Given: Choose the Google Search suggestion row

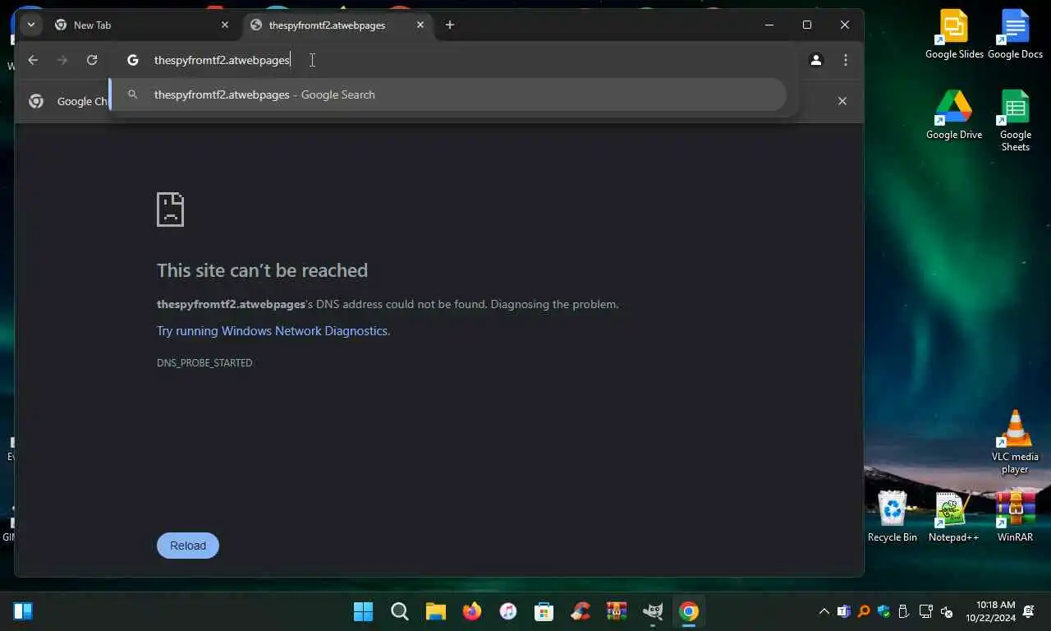Looking at the screenshot, I should (x=448, y=94).
